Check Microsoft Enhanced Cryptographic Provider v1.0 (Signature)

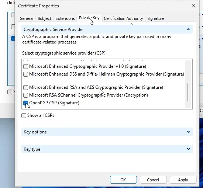(x=25, y=66)
